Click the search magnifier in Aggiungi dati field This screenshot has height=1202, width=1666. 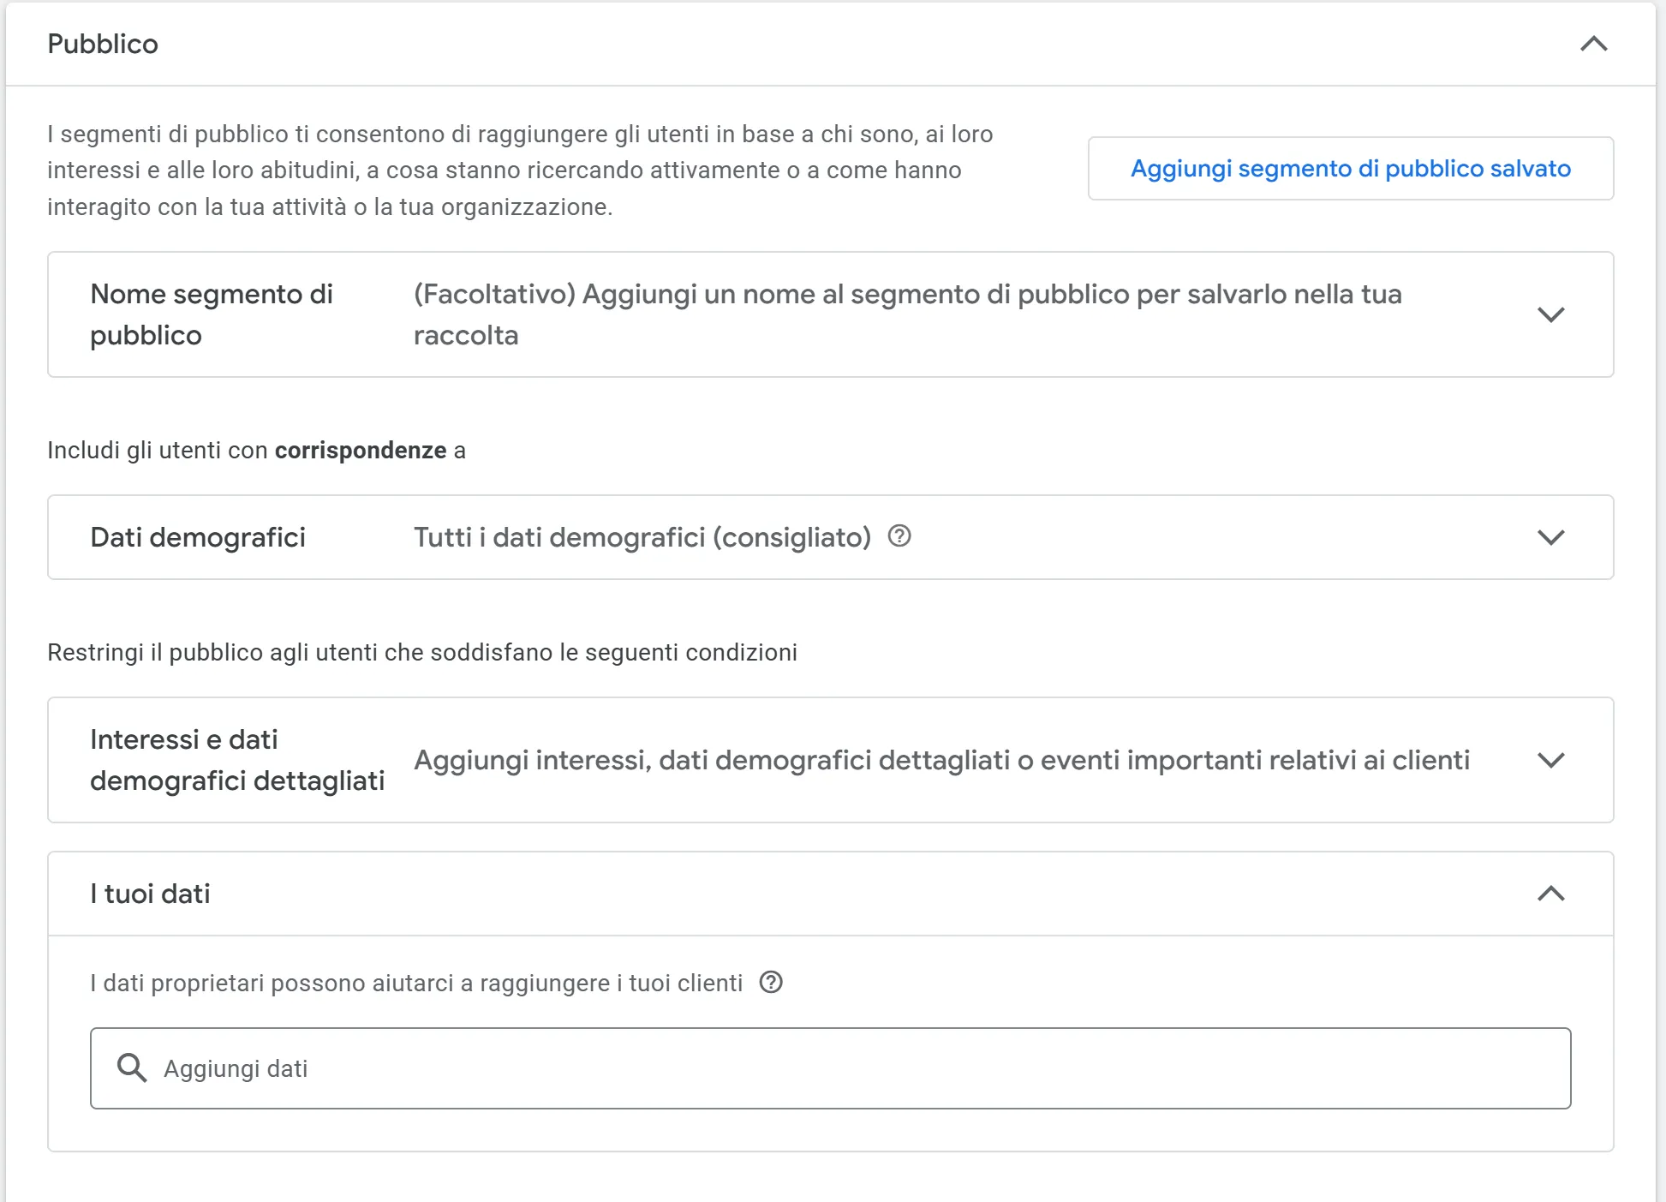coord(133,1067)
